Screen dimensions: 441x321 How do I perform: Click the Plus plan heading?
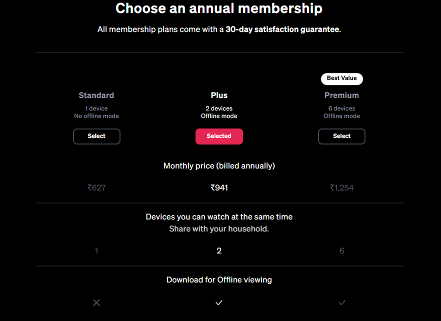[219, 95]
